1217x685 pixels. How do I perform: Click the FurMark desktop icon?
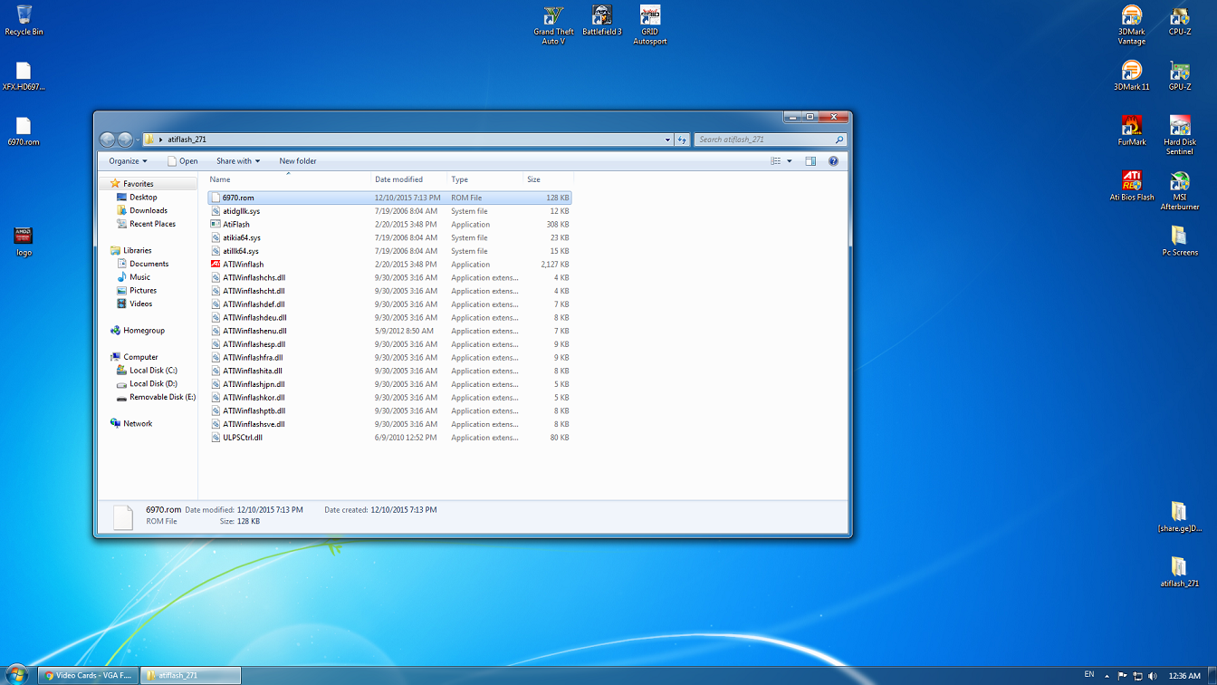[1131, 126]
